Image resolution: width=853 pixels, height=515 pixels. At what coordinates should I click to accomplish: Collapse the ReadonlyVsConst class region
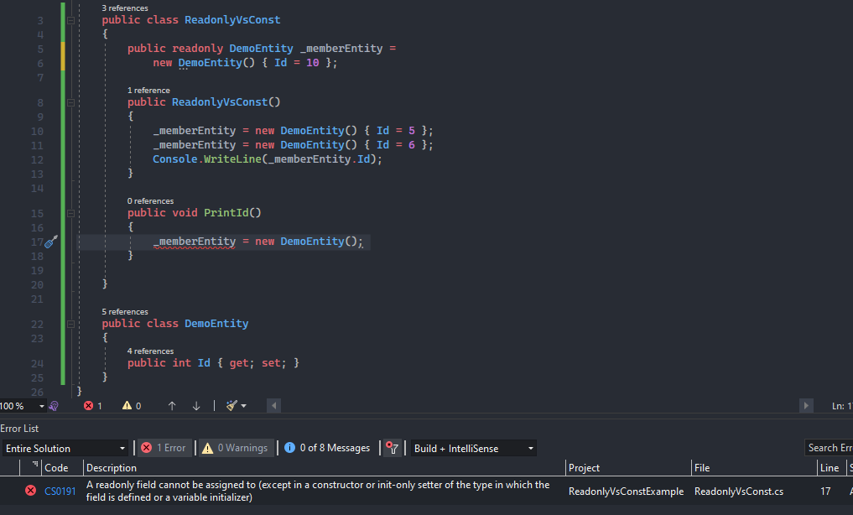[71, 19]
